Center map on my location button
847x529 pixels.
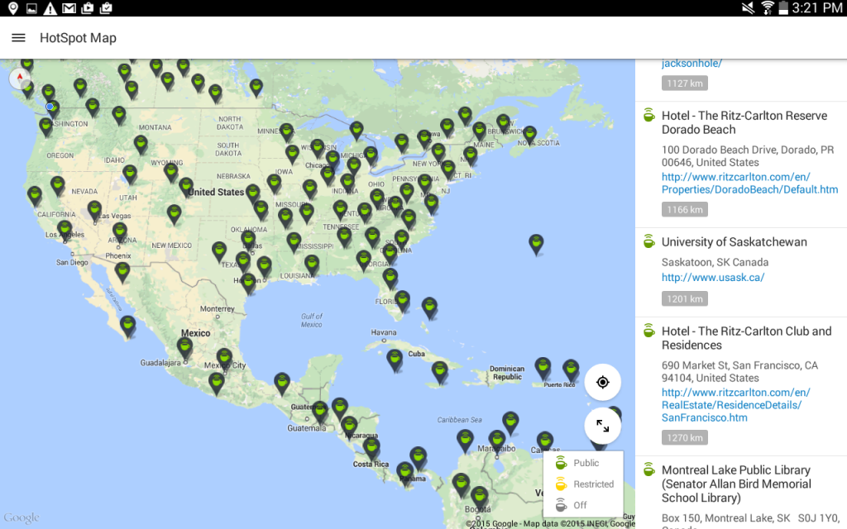point(602,382)
